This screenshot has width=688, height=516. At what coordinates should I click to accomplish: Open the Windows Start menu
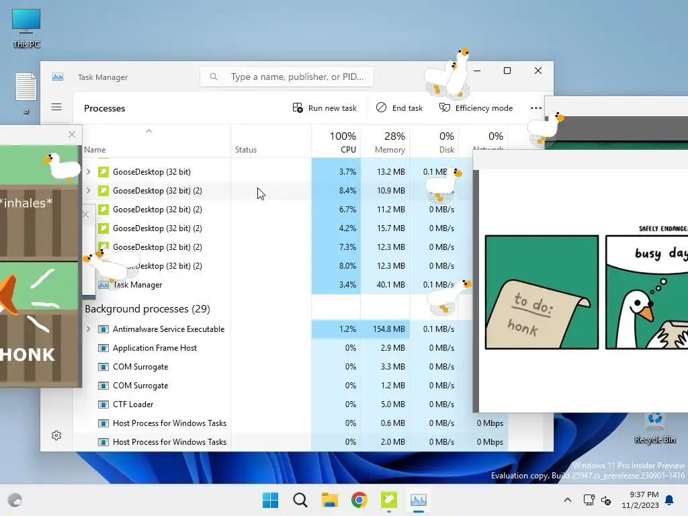[x=270, y=500]
